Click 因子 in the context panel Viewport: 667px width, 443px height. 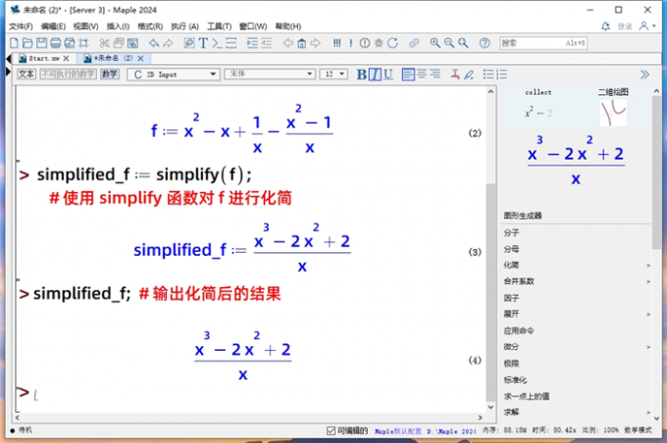[x=511, y=297]
